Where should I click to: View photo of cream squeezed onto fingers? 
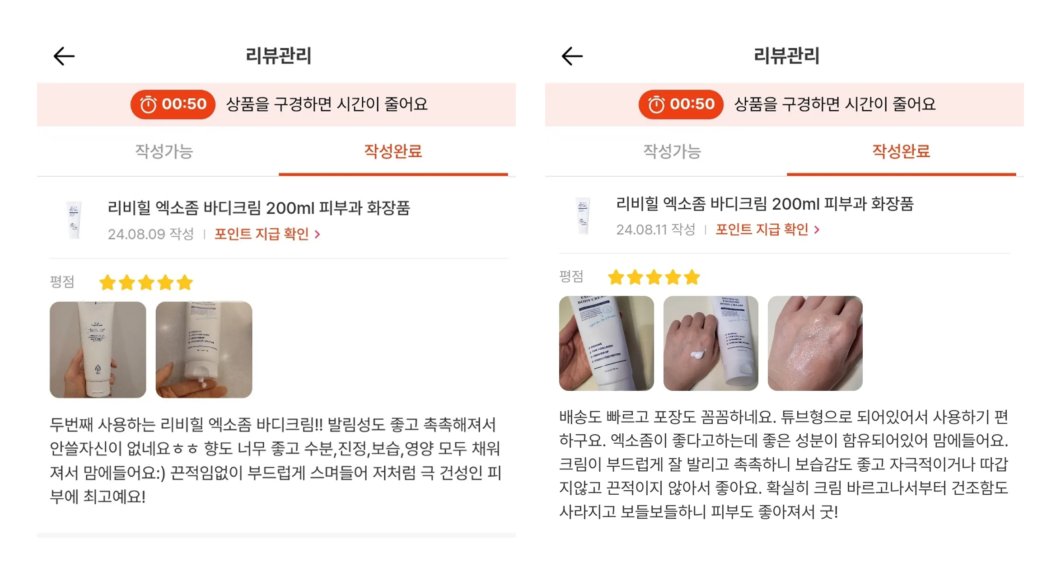pos(204,350)
